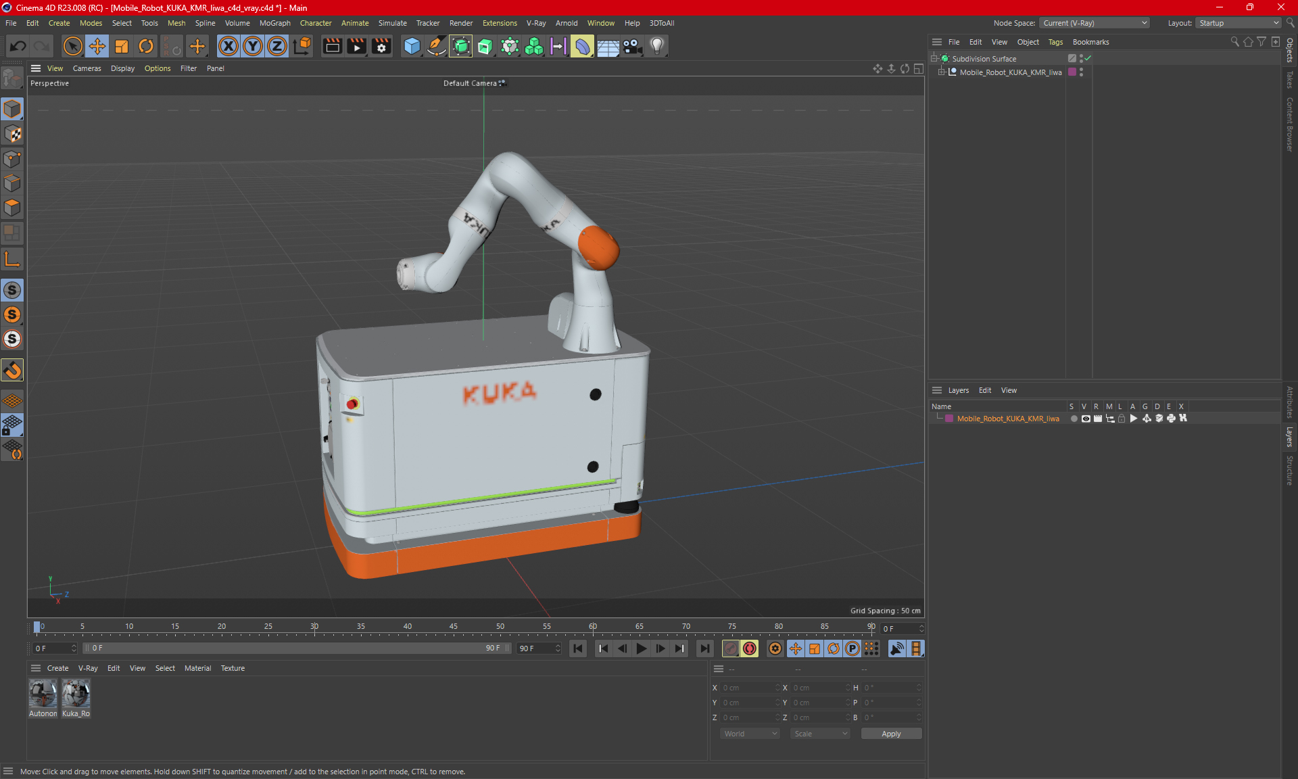Click the Mobile_Robot object layer color swatch
1298x779 pixels.
coord(1072,72)
